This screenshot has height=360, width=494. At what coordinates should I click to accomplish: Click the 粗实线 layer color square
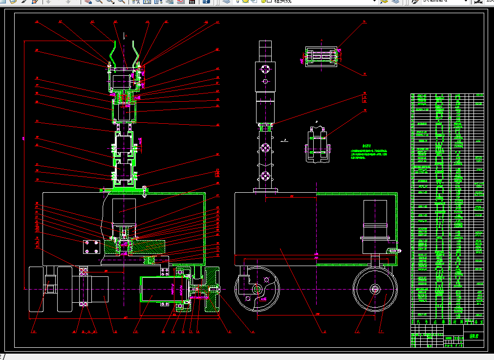point(269,1)
